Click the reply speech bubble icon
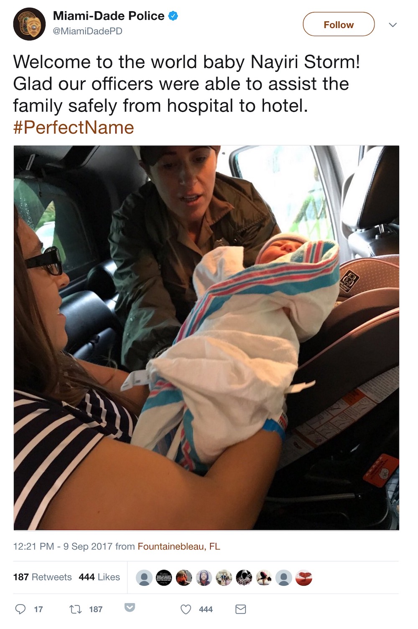418x629 pixels. (20, 609)
